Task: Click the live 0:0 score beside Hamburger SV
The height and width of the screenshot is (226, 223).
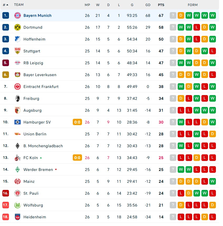Action: [77, 122]
